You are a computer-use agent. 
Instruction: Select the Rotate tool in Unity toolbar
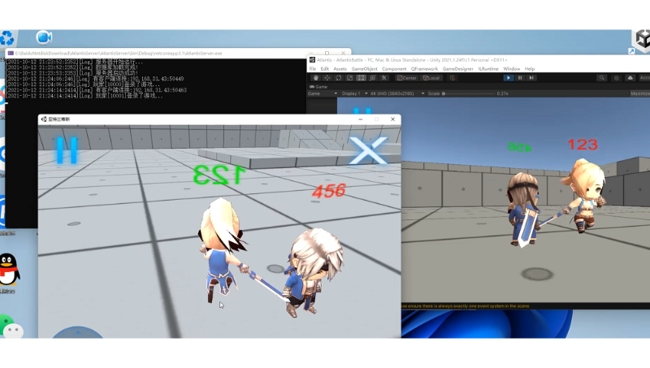pyautogui.click(x=339, y=78)
